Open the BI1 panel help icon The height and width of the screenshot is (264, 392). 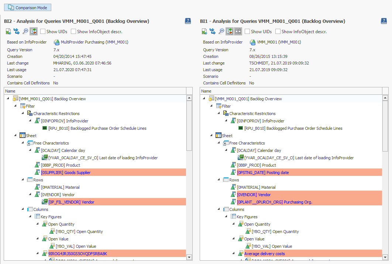pos(384,21)
